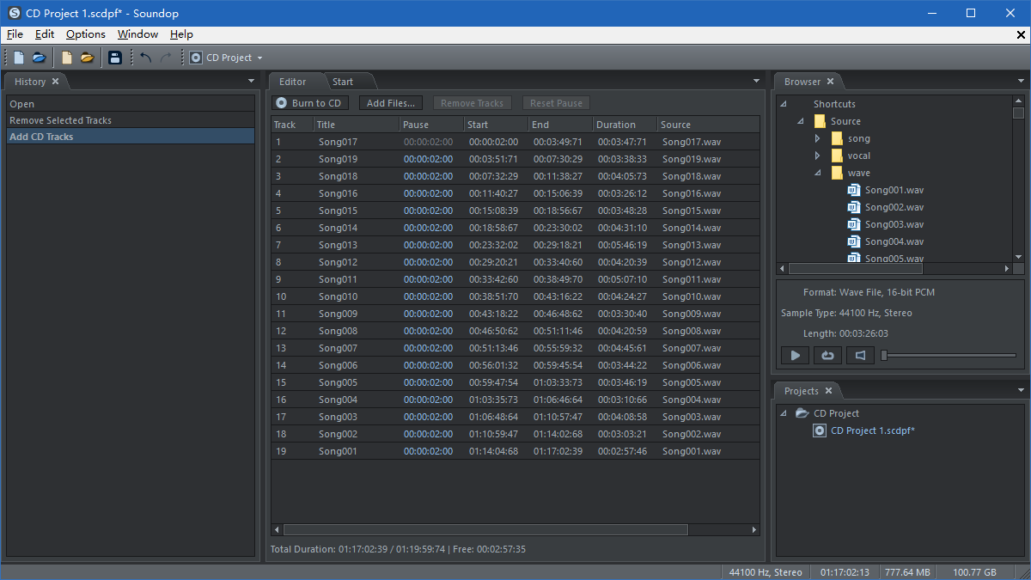This screenshot has width=1031, height=580.
Task: Switch to the Start tab
Action: [343, 82]
